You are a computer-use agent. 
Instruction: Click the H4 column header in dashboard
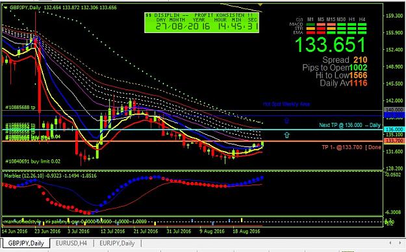(x=362, y=19)
